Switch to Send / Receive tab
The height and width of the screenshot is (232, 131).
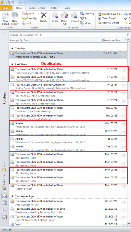(x=37, y=8)
